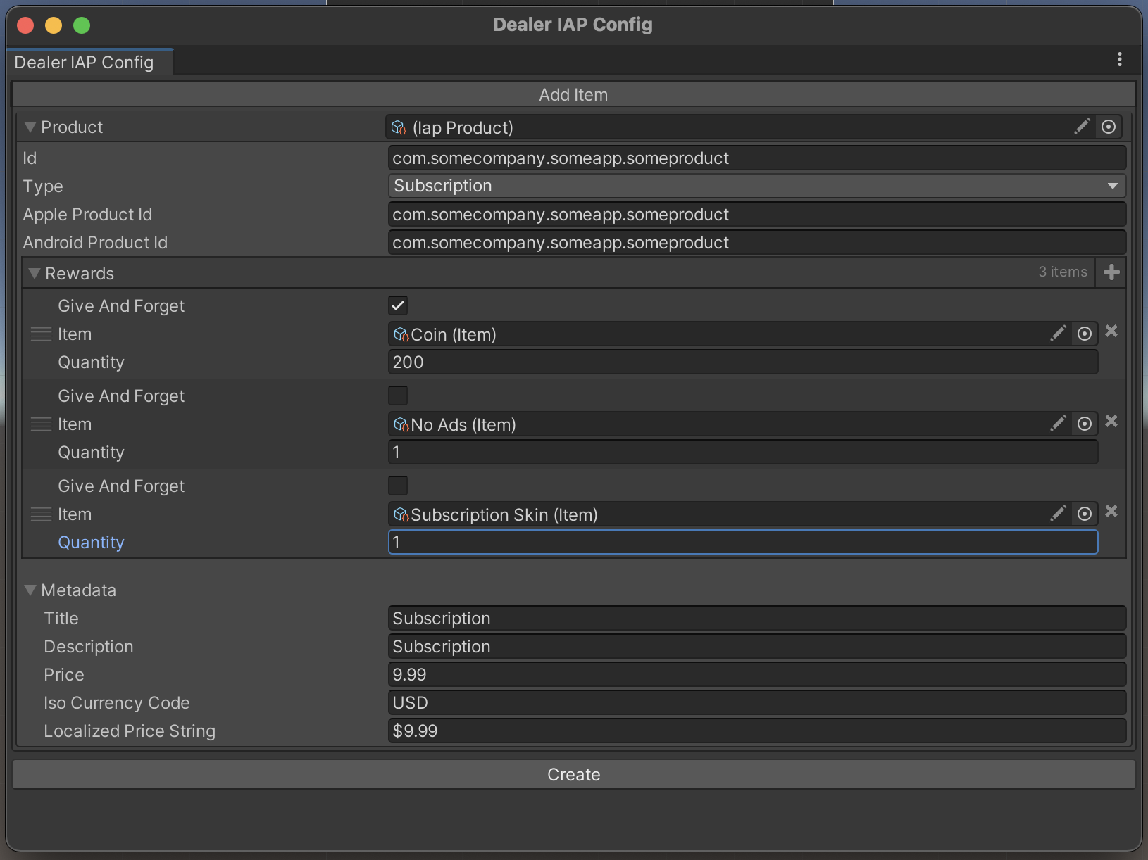Grab the reorder handle of the Subscription Skin reward

pos(41,514)
